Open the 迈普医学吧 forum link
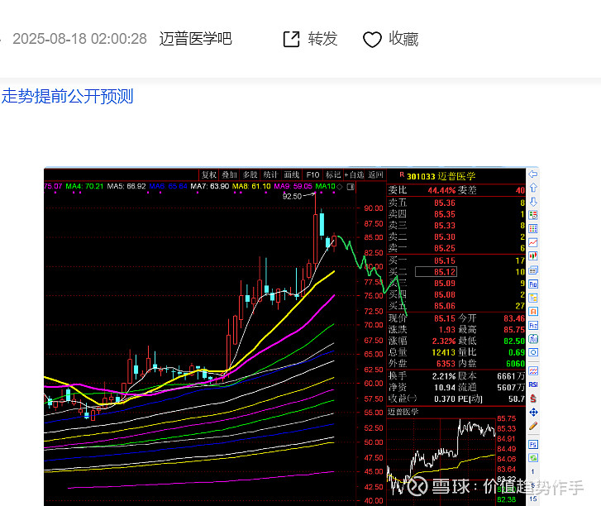This screenshot has width=601, height=506. point(195,39)
